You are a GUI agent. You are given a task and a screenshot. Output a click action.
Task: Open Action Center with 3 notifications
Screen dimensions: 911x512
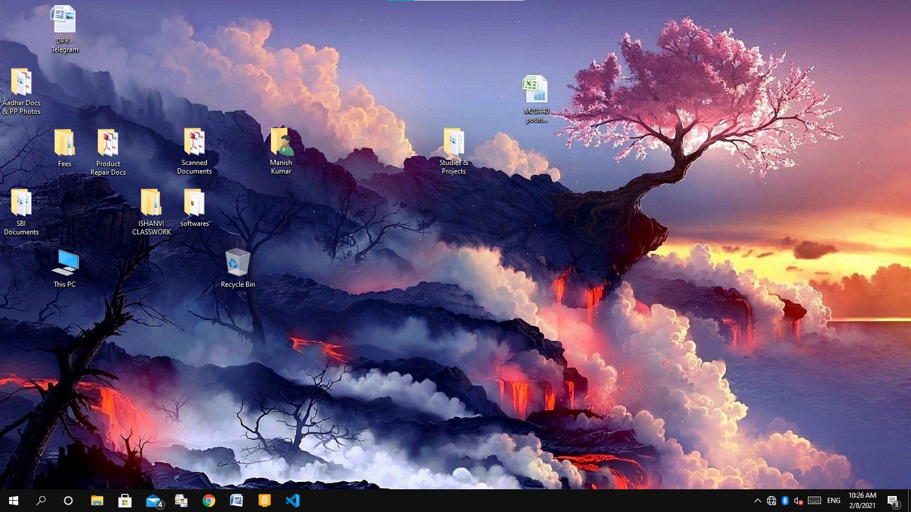[893, 501]
